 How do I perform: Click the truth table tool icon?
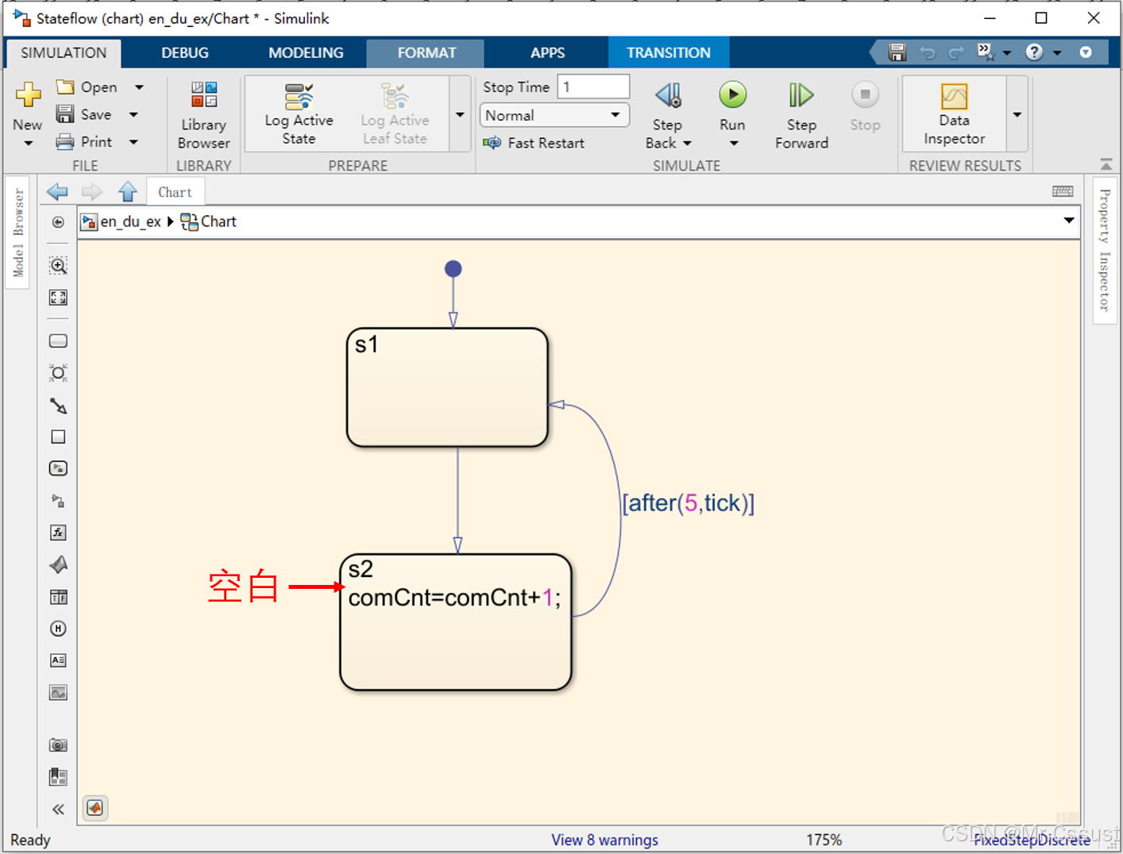click(x=58, y=597)
